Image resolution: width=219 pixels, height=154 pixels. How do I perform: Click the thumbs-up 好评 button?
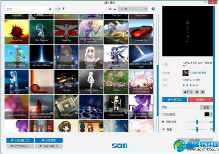pyautogui.click(x=188, y=92)
